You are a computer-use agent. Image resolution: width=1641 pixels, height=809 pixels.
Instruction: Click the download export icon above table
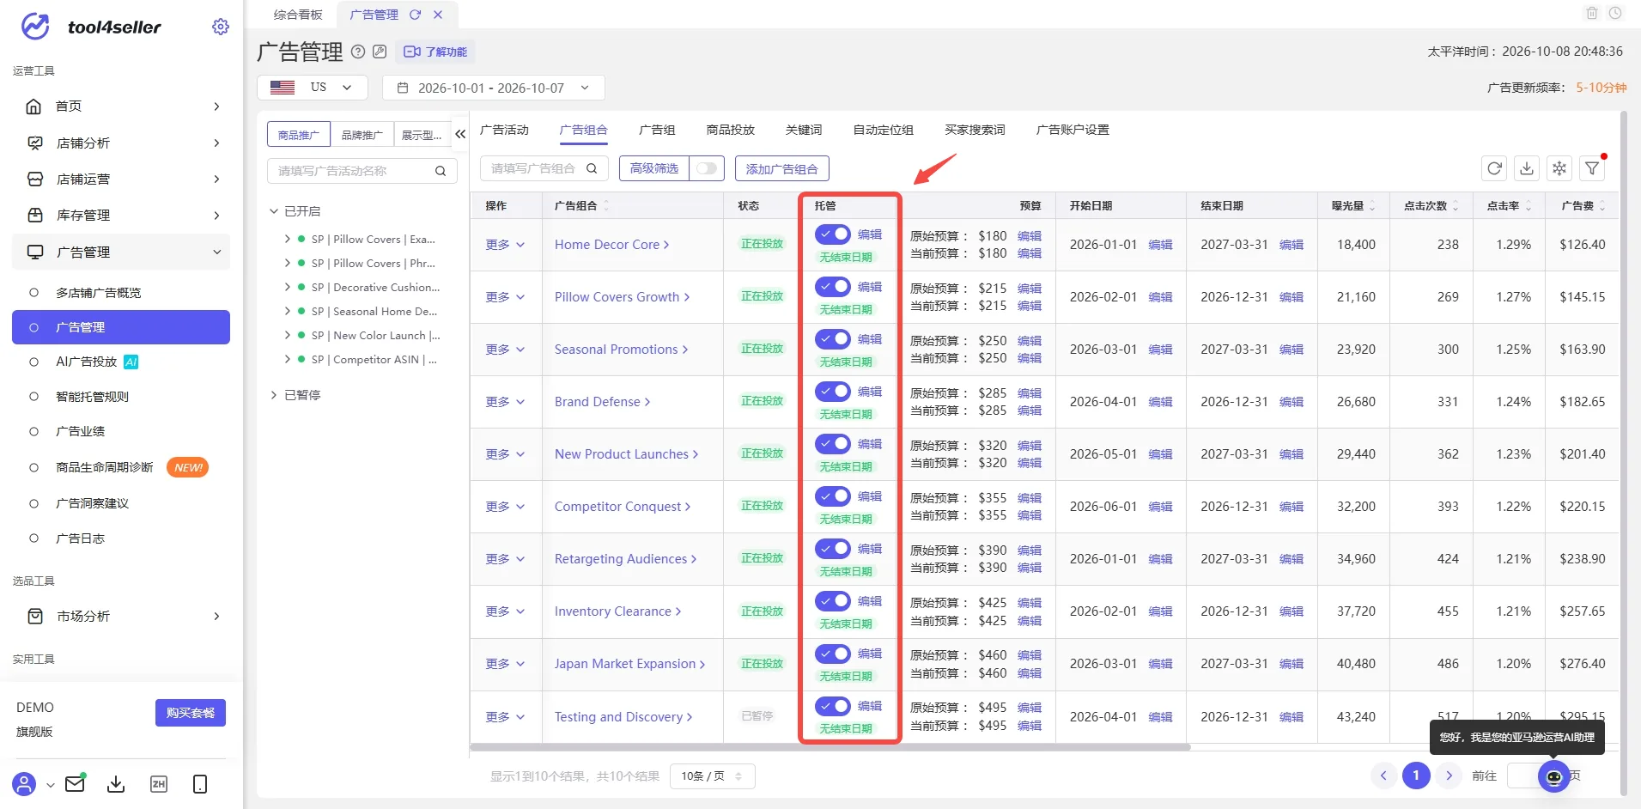point(1527,168)
